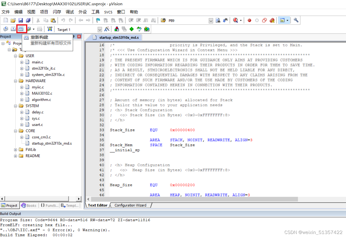Viewport: 346px width, 237px height.
Task: Collapse the HARDWARE folder
Action: [x=16, y=81]
